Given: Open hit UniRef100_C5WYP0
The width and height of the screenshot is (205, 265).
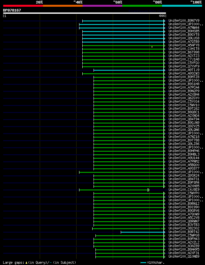Looking at the screenshot, I should tap(184, 193).
